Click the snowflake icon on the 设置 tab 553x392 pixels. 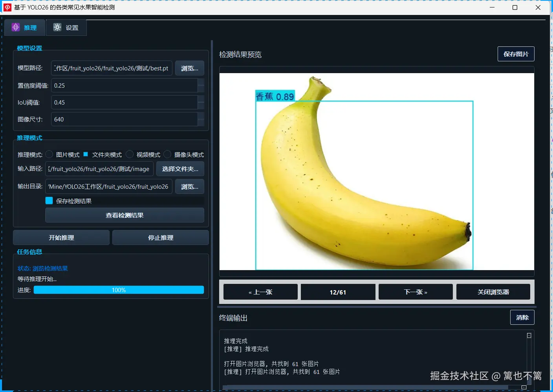(57, 27)
